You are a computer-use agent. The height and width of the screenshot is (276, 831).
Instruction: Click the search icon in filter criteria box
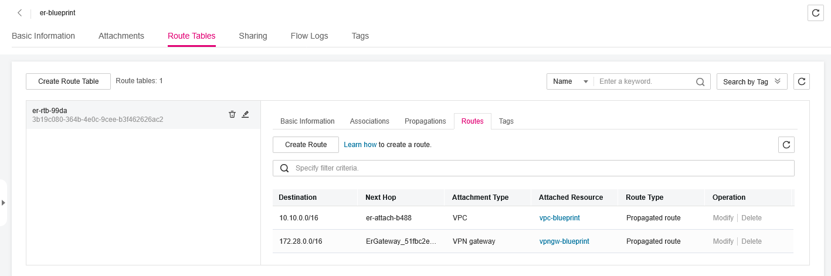coord(284,168)
